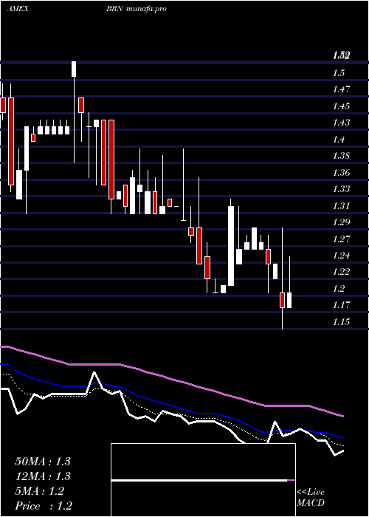Viewport: 369px width, 517px height.
Task: Click the MACD histogram box
Action: 203,480
